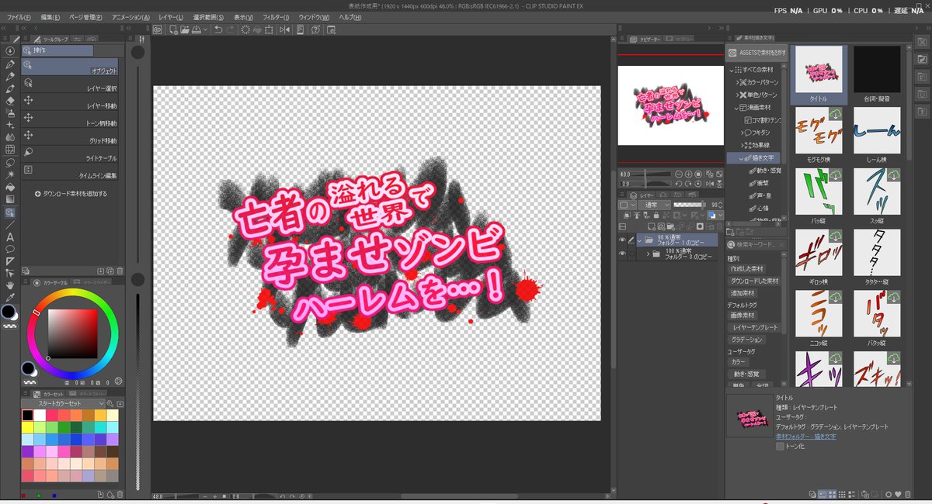Select the straight-line Figure tool
Screen dimensions: 932x504
(10, 224)
